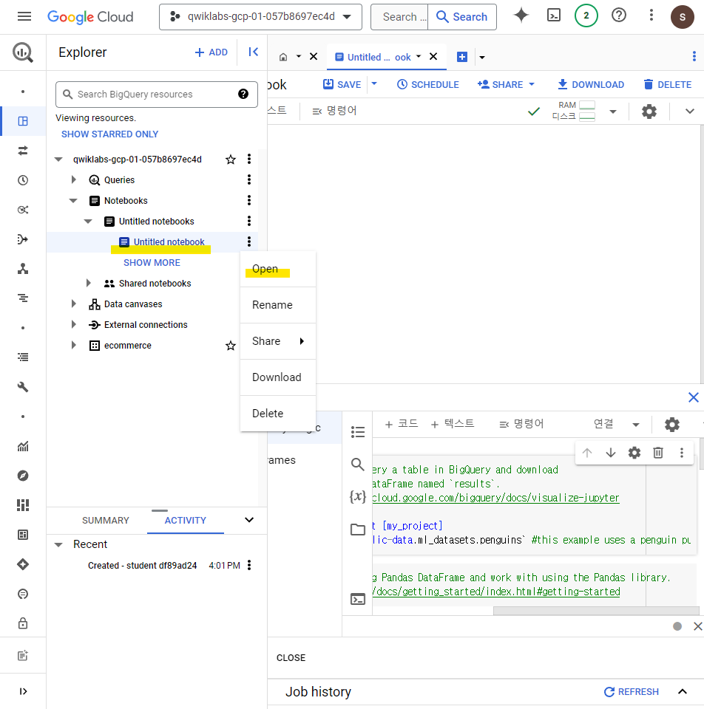
Task: Open Scheduled queries clock sidebar icon
Action: [x=23, y=180]
